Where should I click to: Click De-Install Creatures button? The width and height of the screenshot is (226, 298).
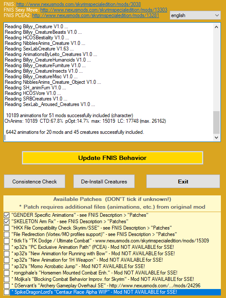coord(104,182)
